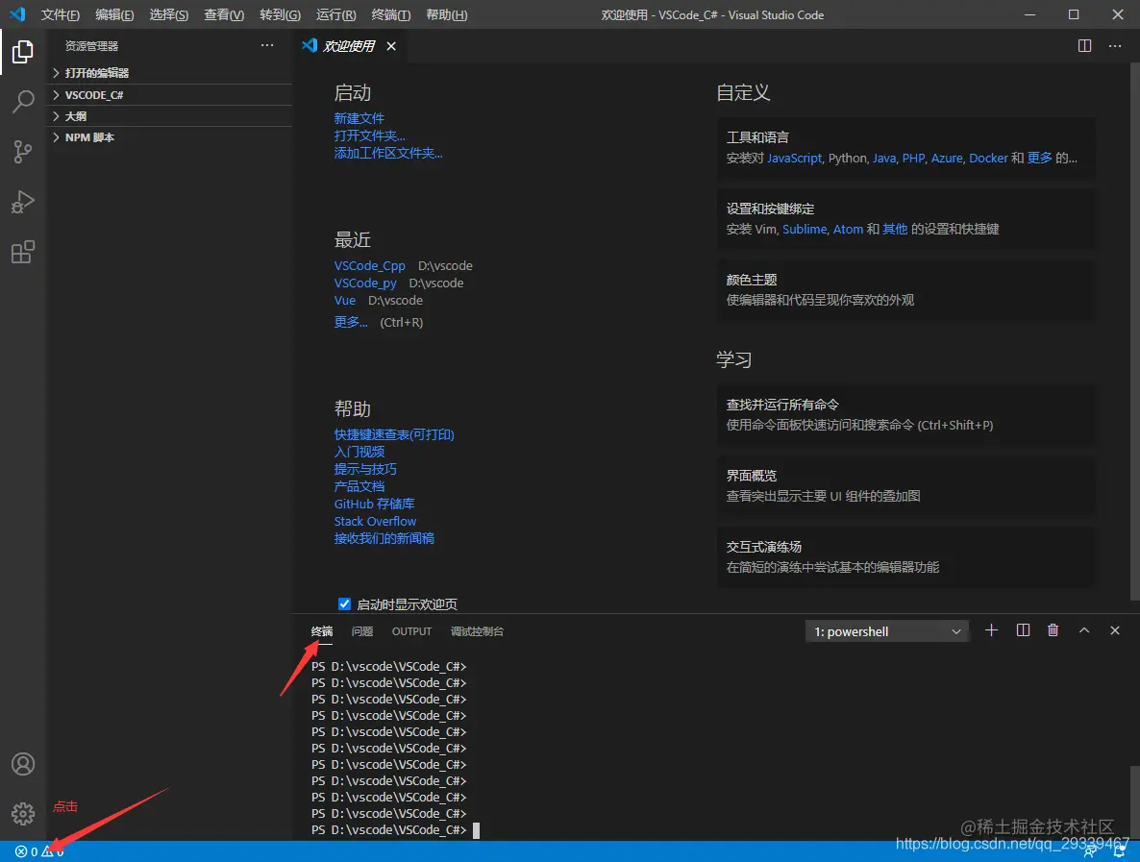Open the 终端(T) menu
This screenshot has height=862, width=1140.
click(391, 14)
